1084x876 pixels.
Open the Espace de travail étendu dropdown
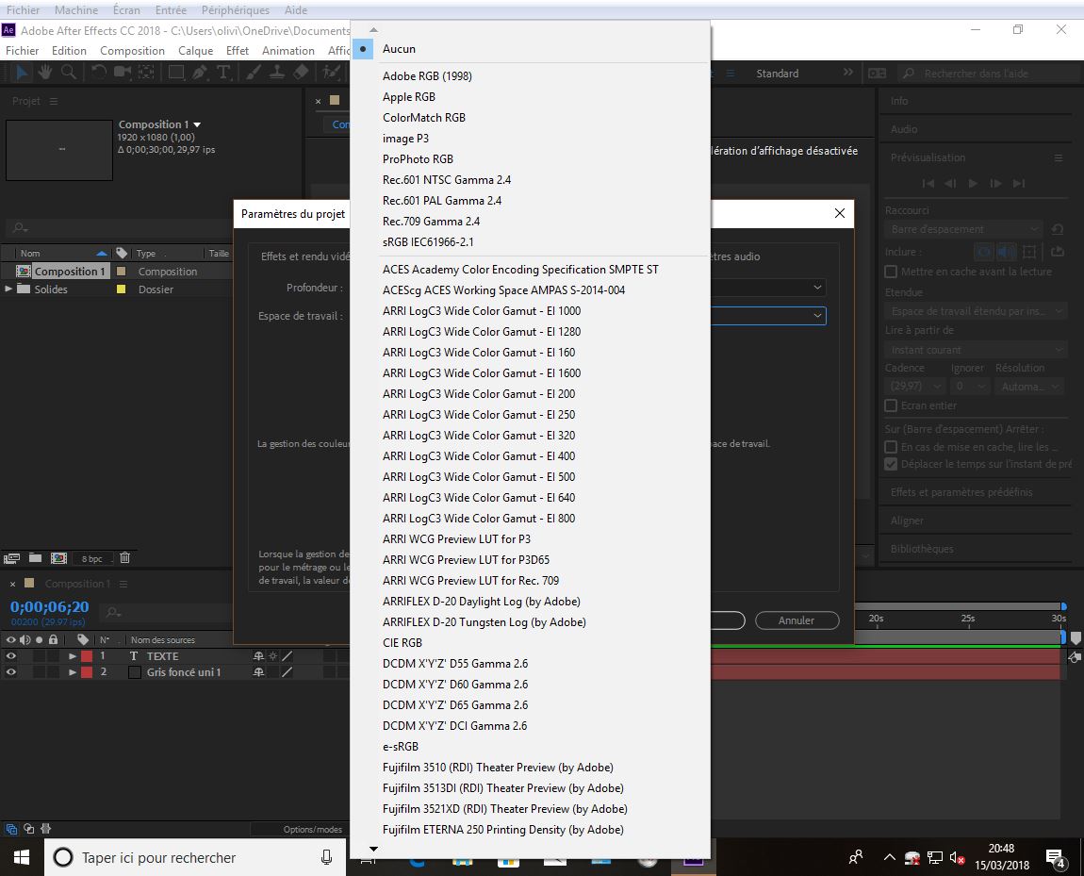click(x=976, y=311)
